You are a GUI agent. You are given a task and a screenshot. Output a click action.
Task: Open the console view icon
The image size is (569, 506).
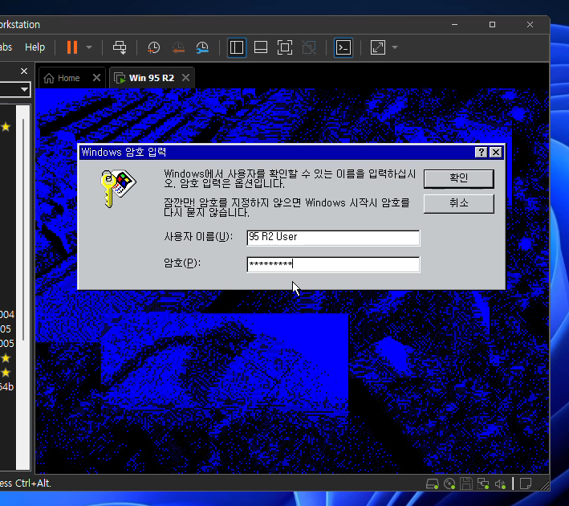pyautogui.click(x=343, y=47)
